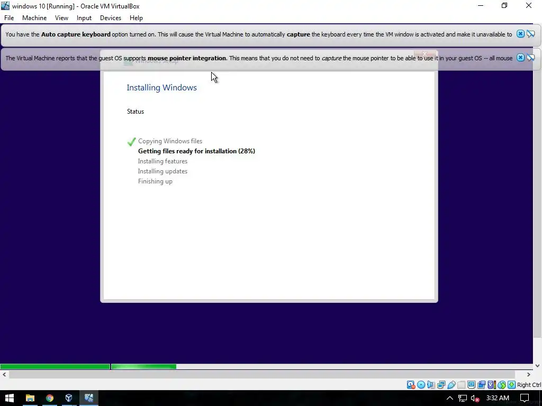This screenshot has width=542, height=406.
Task: Open the View menu
Action: coord(61,18)
